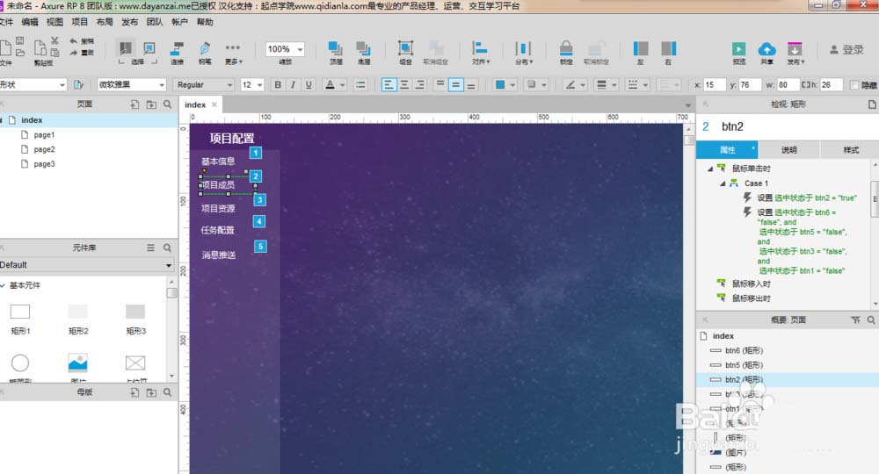
Task: Toggle italic text formatting
Action: coord(293,84)
